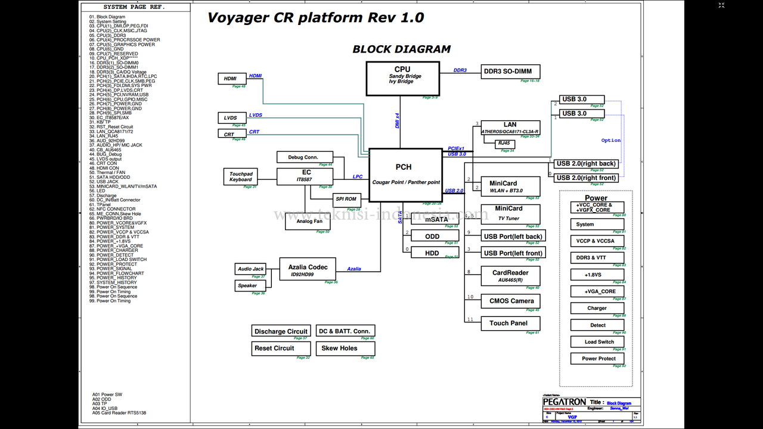This screenshot has height=429, width=763.
Task: Click the System power block
Action: pyautogui.click(x=597, y=225)
